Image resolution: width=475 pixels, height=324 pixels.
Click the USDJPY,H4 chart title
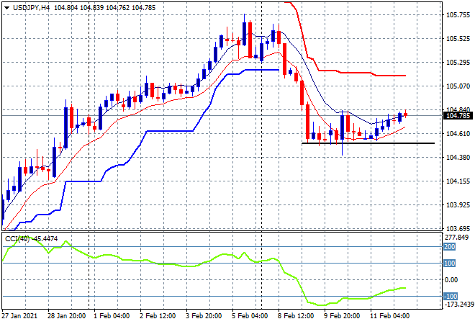31,8
